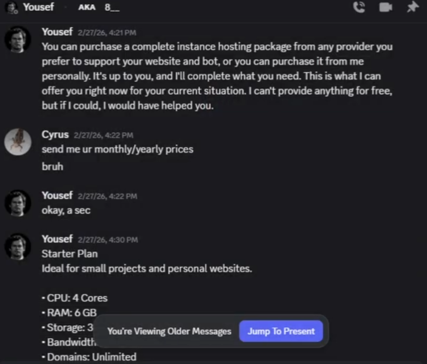This screenshot has width=427, height=364.
Task: Open Cyrus's scorpion avatar
Action: pos(18,142)
